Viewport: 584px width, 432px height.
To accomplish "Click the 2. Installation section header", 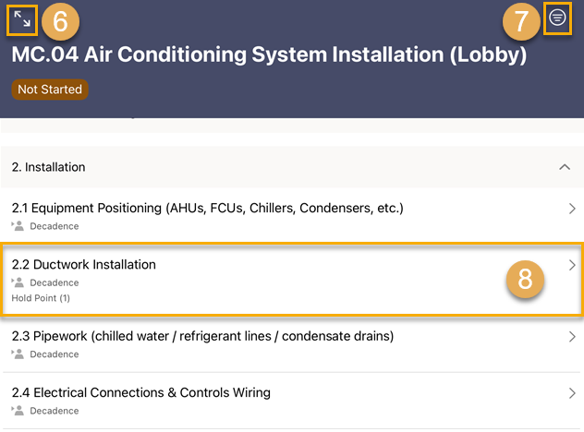I will click(48, 167).
